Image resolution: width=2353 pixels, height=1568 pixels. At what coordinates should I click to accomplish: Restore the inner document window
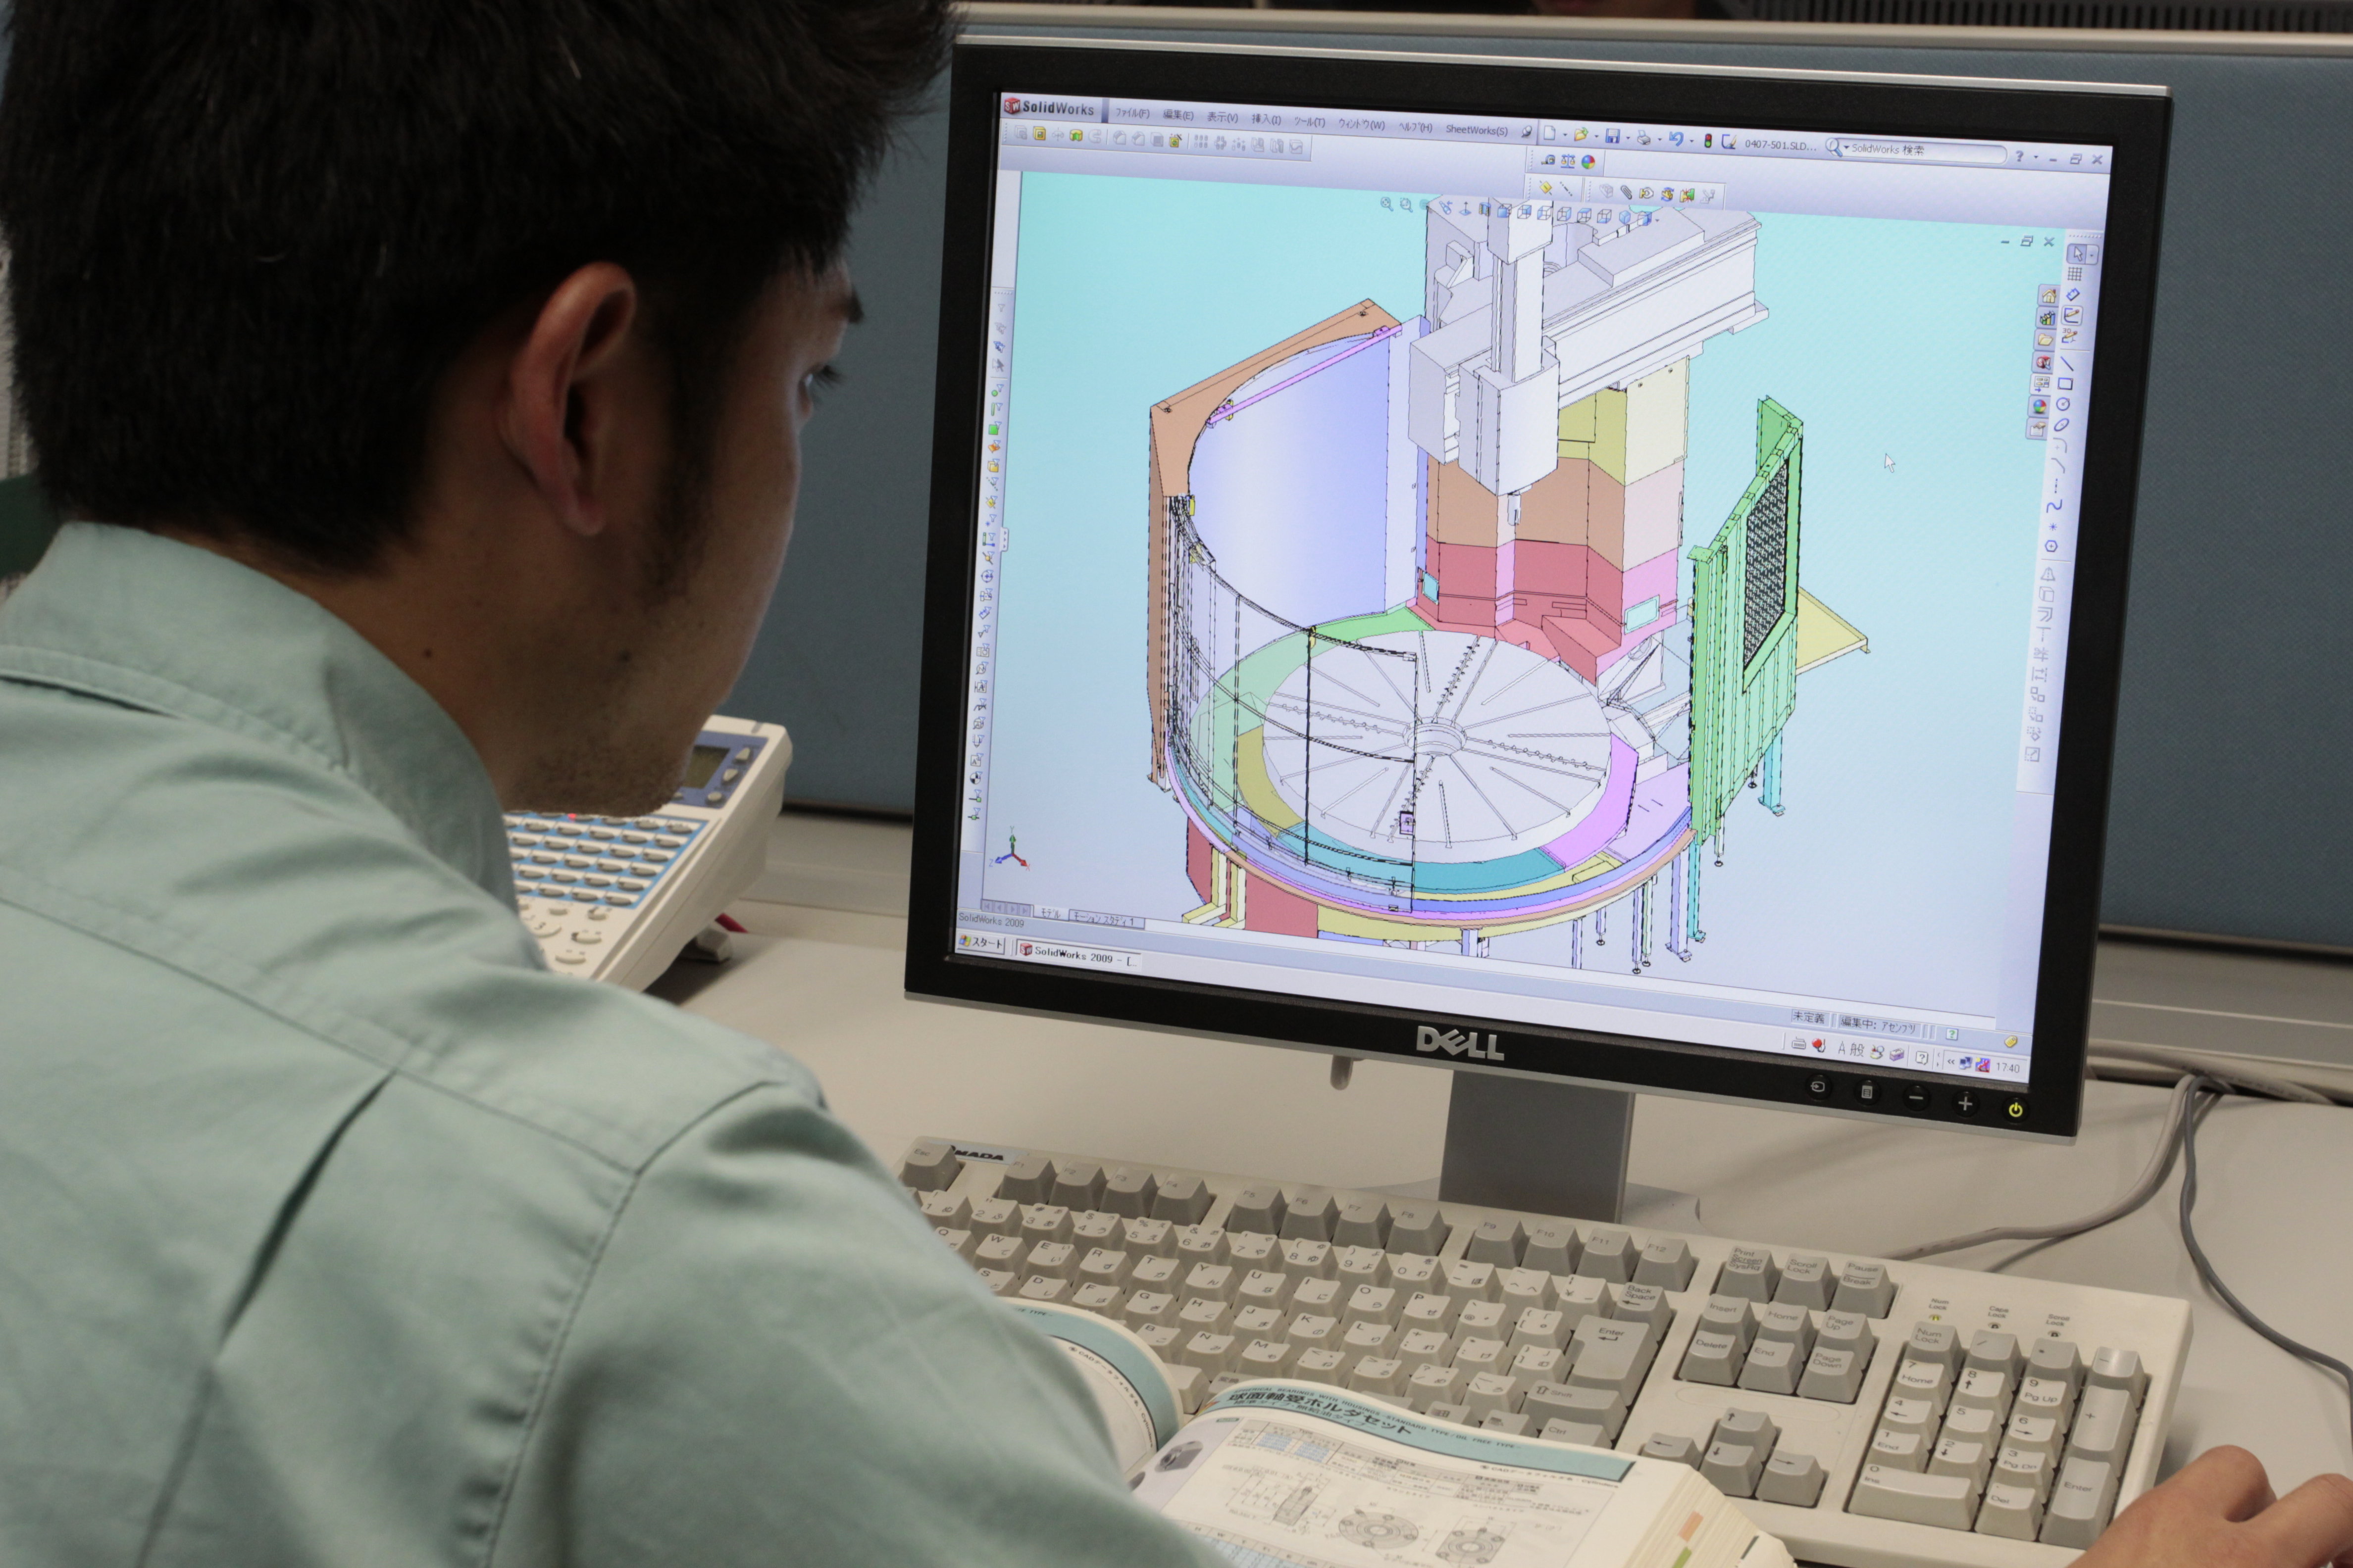pos(2027,241)
